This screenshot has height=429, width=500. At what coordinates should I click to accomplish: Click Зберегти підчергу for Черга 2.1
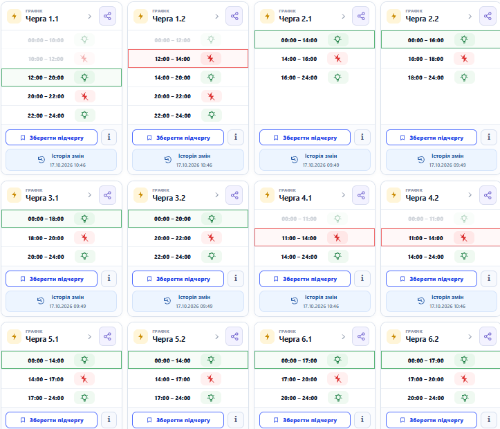point(305,138)
